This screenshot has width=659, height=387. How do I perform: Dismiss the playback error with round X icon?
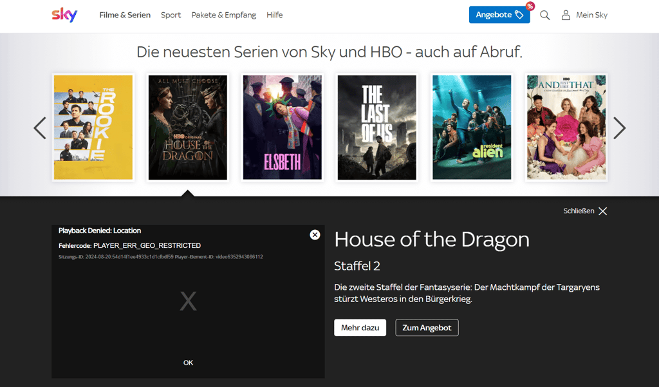click(315, 235)
